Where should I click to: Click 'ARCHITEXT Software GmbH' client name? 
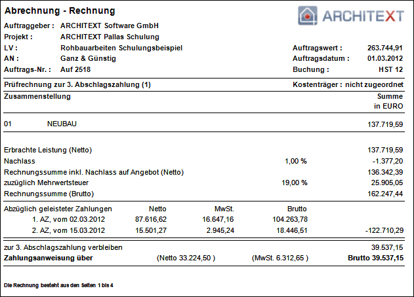point(110,26)
